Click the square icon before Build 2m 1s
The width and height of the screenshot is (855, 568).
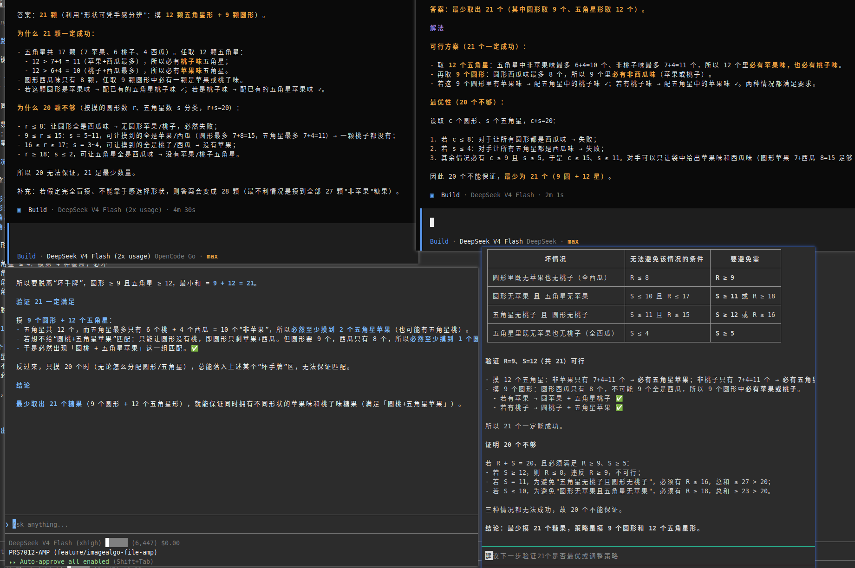[x=432, y=195]
